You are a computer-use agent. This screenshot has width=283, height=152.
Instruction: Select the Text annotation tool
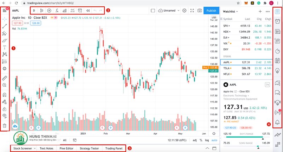4,47
